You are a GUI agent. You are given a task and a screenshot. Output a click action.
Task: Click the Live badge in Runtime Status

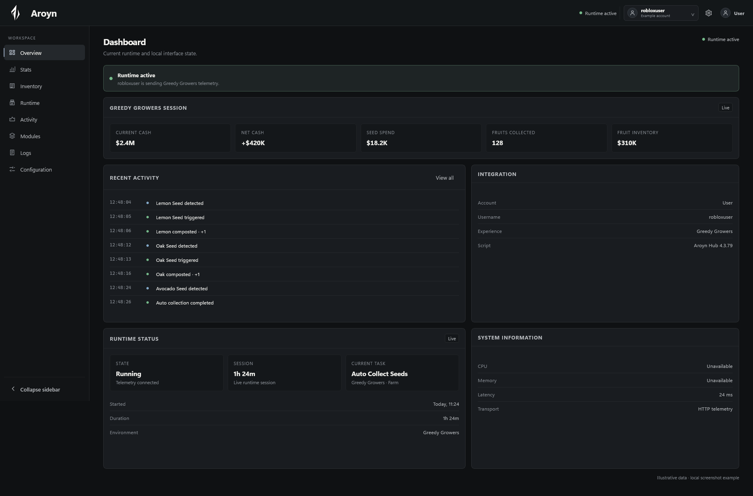452,339
